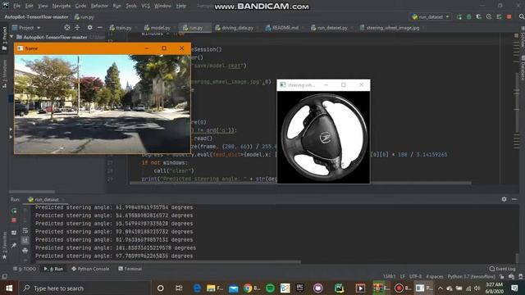Image resolution: width=525 pixels, height=295 pixels.
Task: Open the Structure tool window side tab
Action: (4, 74)
